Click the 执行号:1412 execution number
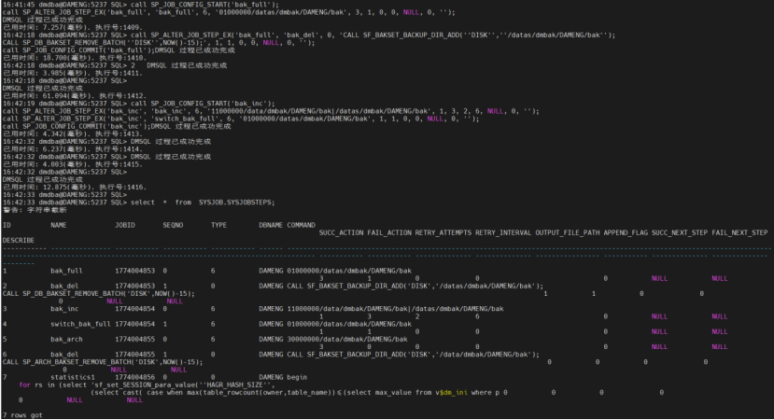Image resolution: width=774 pixels, height=420 pixels. pyautogui.click(x=122, y=96)
